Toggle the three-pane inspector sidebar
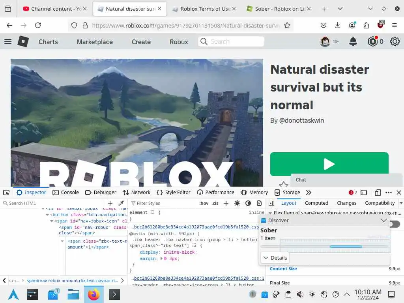Screen dimensions: 404x303 271,203
